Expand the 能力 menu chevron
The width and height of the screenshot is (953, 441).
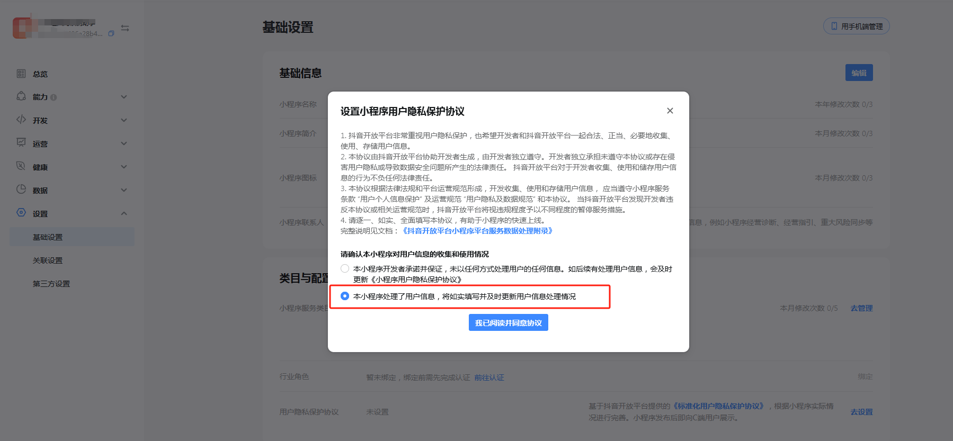124,97
